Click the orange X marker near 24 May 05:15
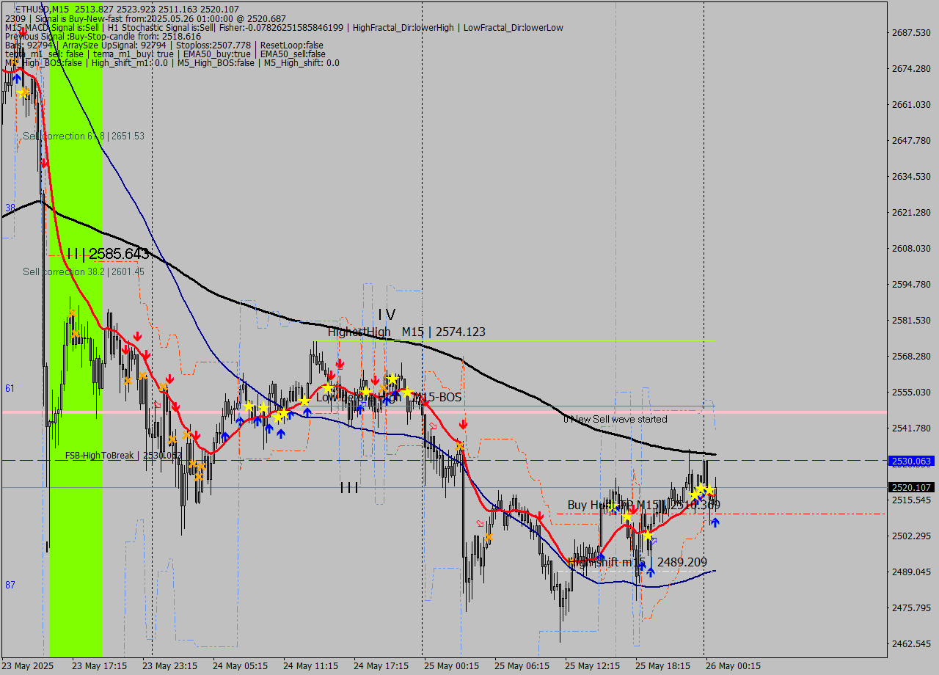 coord(201,466)
